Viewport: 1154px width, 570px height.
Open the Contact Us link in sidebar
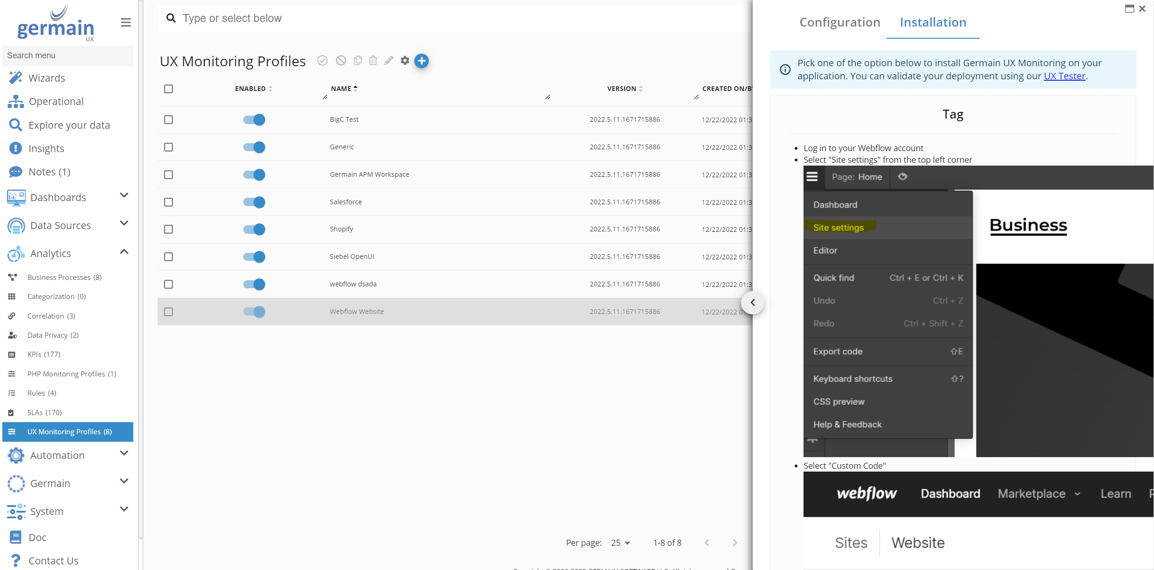coord(53,560)
